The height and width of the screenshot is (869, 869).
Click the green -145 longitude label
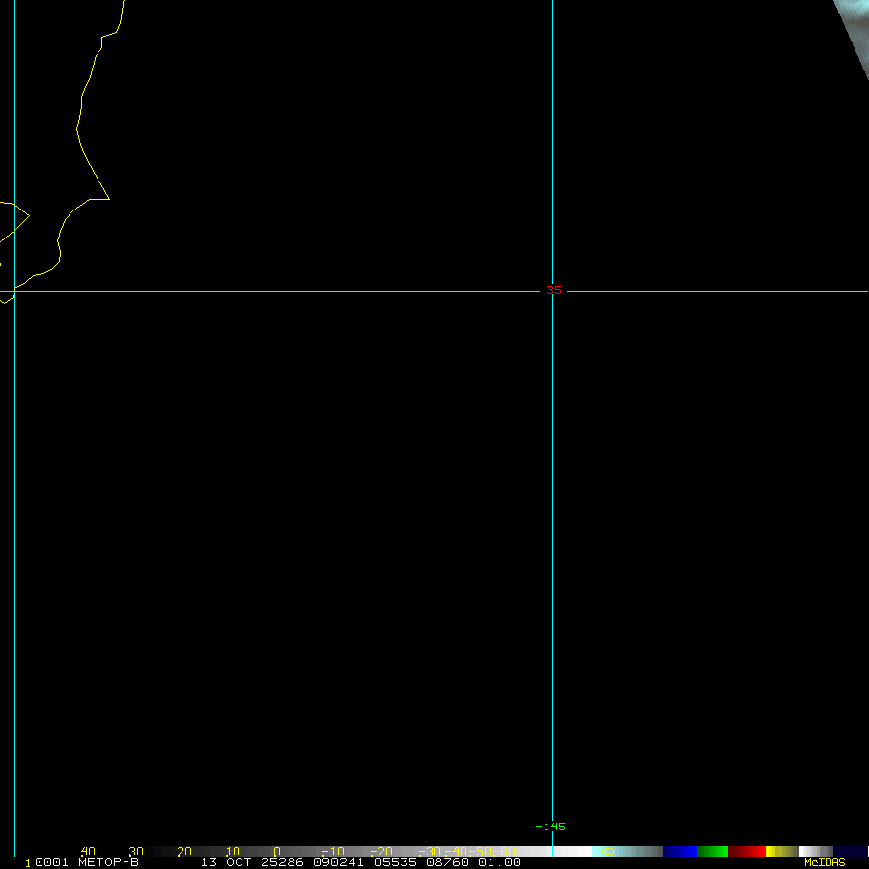[x=550, y=827]
